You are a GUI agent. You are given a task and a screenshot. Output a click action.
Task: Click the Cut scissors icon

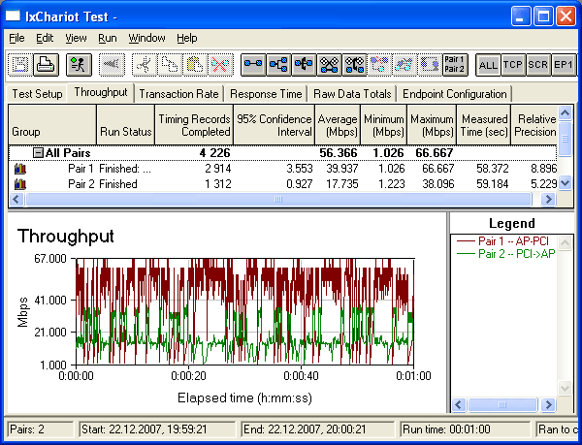pos(145,65)
